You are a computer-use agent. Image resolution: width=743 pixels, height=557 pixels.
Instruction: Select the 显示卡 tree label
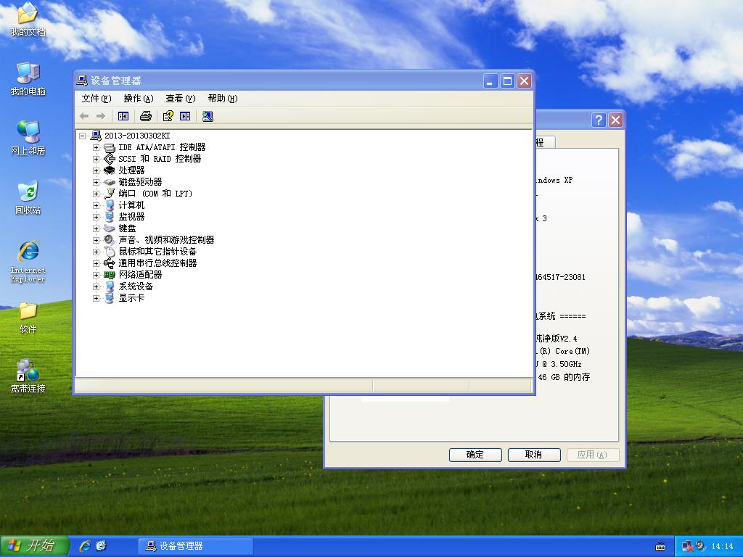pos(131,298)
